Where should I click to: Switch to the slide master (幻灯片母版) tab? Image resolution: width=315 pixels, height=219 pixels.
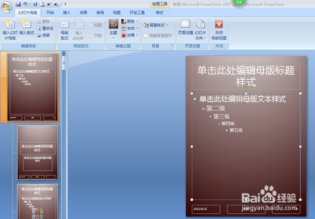pos(28,13)
